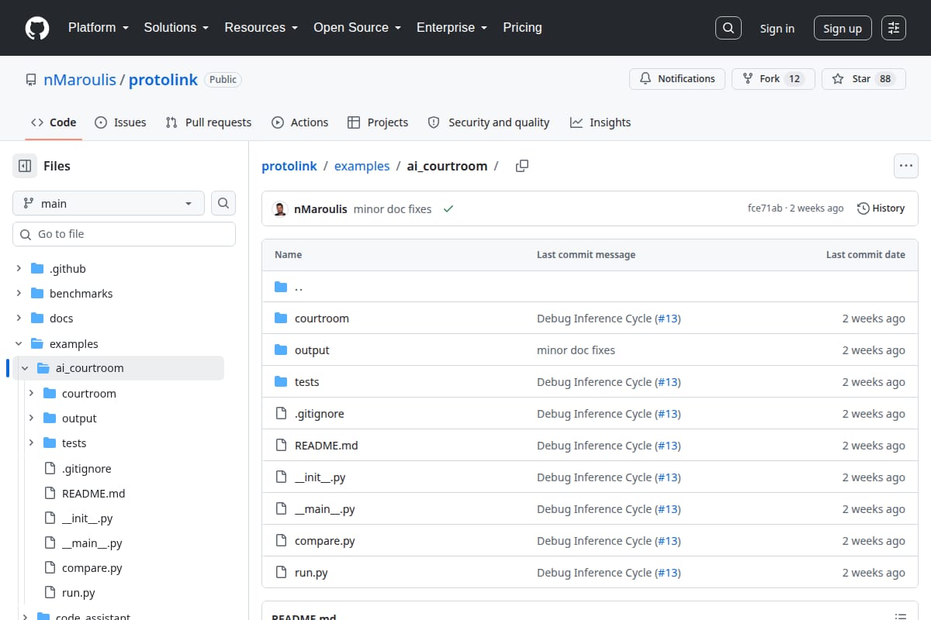Click the Sign up button

click(843, 29)
